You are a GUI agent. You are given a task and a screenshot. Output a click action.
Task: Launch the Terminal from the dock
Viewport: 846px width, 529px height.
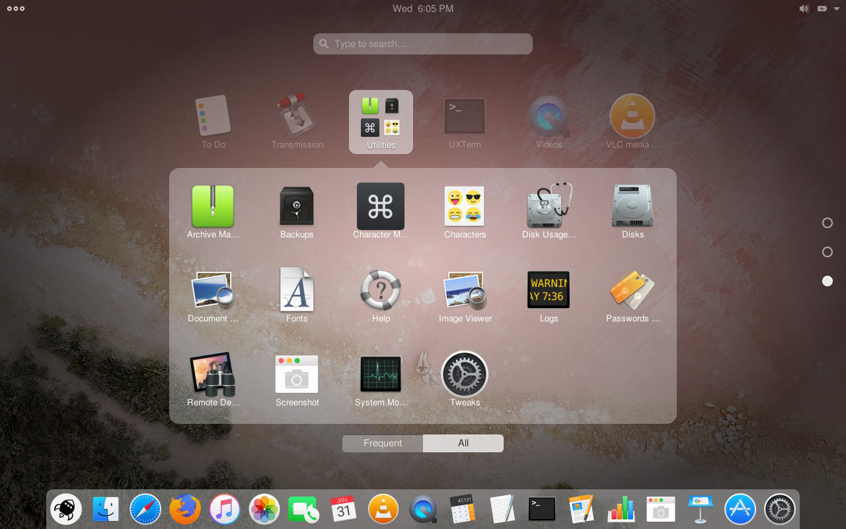542,510
